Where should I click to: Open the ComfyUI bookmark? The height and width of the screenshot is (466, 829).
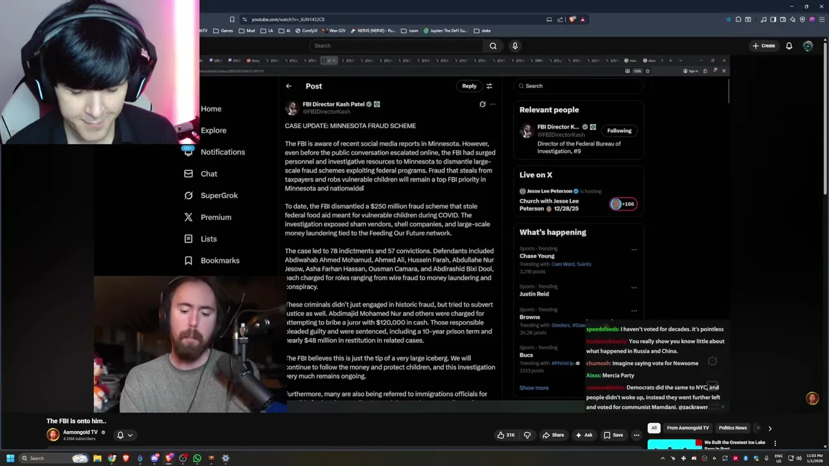click(306, 30)
